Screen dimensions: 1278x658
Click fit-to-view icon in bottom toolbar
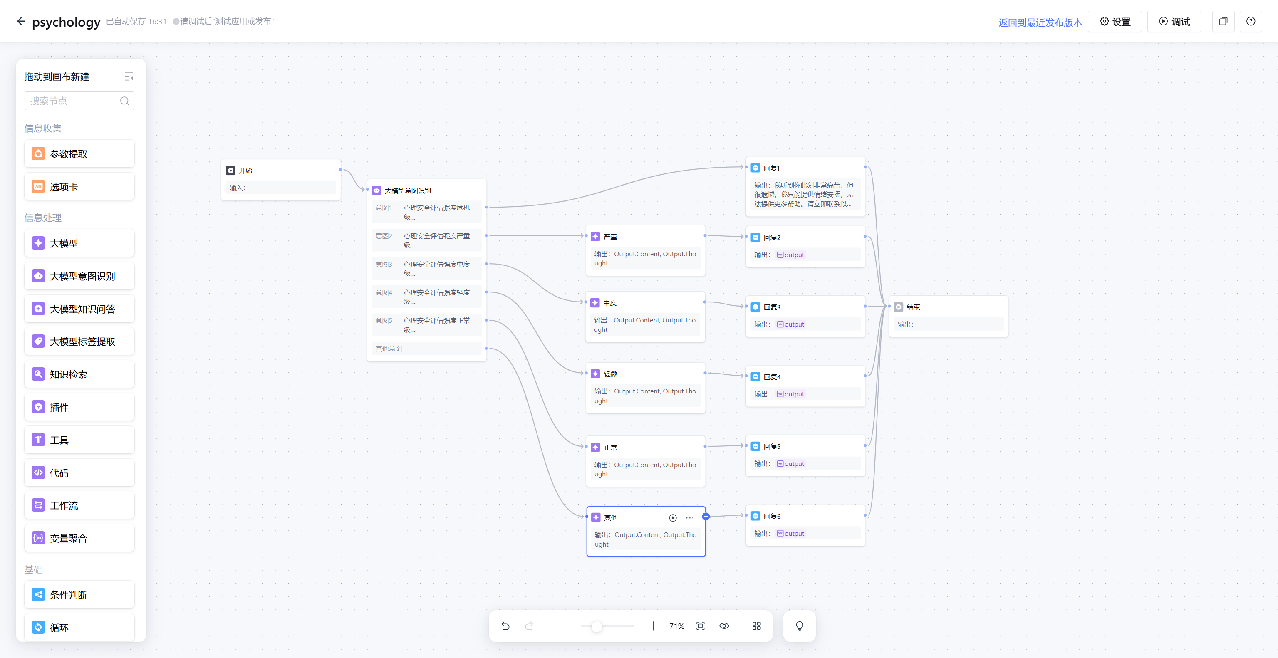click(x=701, y=626)
